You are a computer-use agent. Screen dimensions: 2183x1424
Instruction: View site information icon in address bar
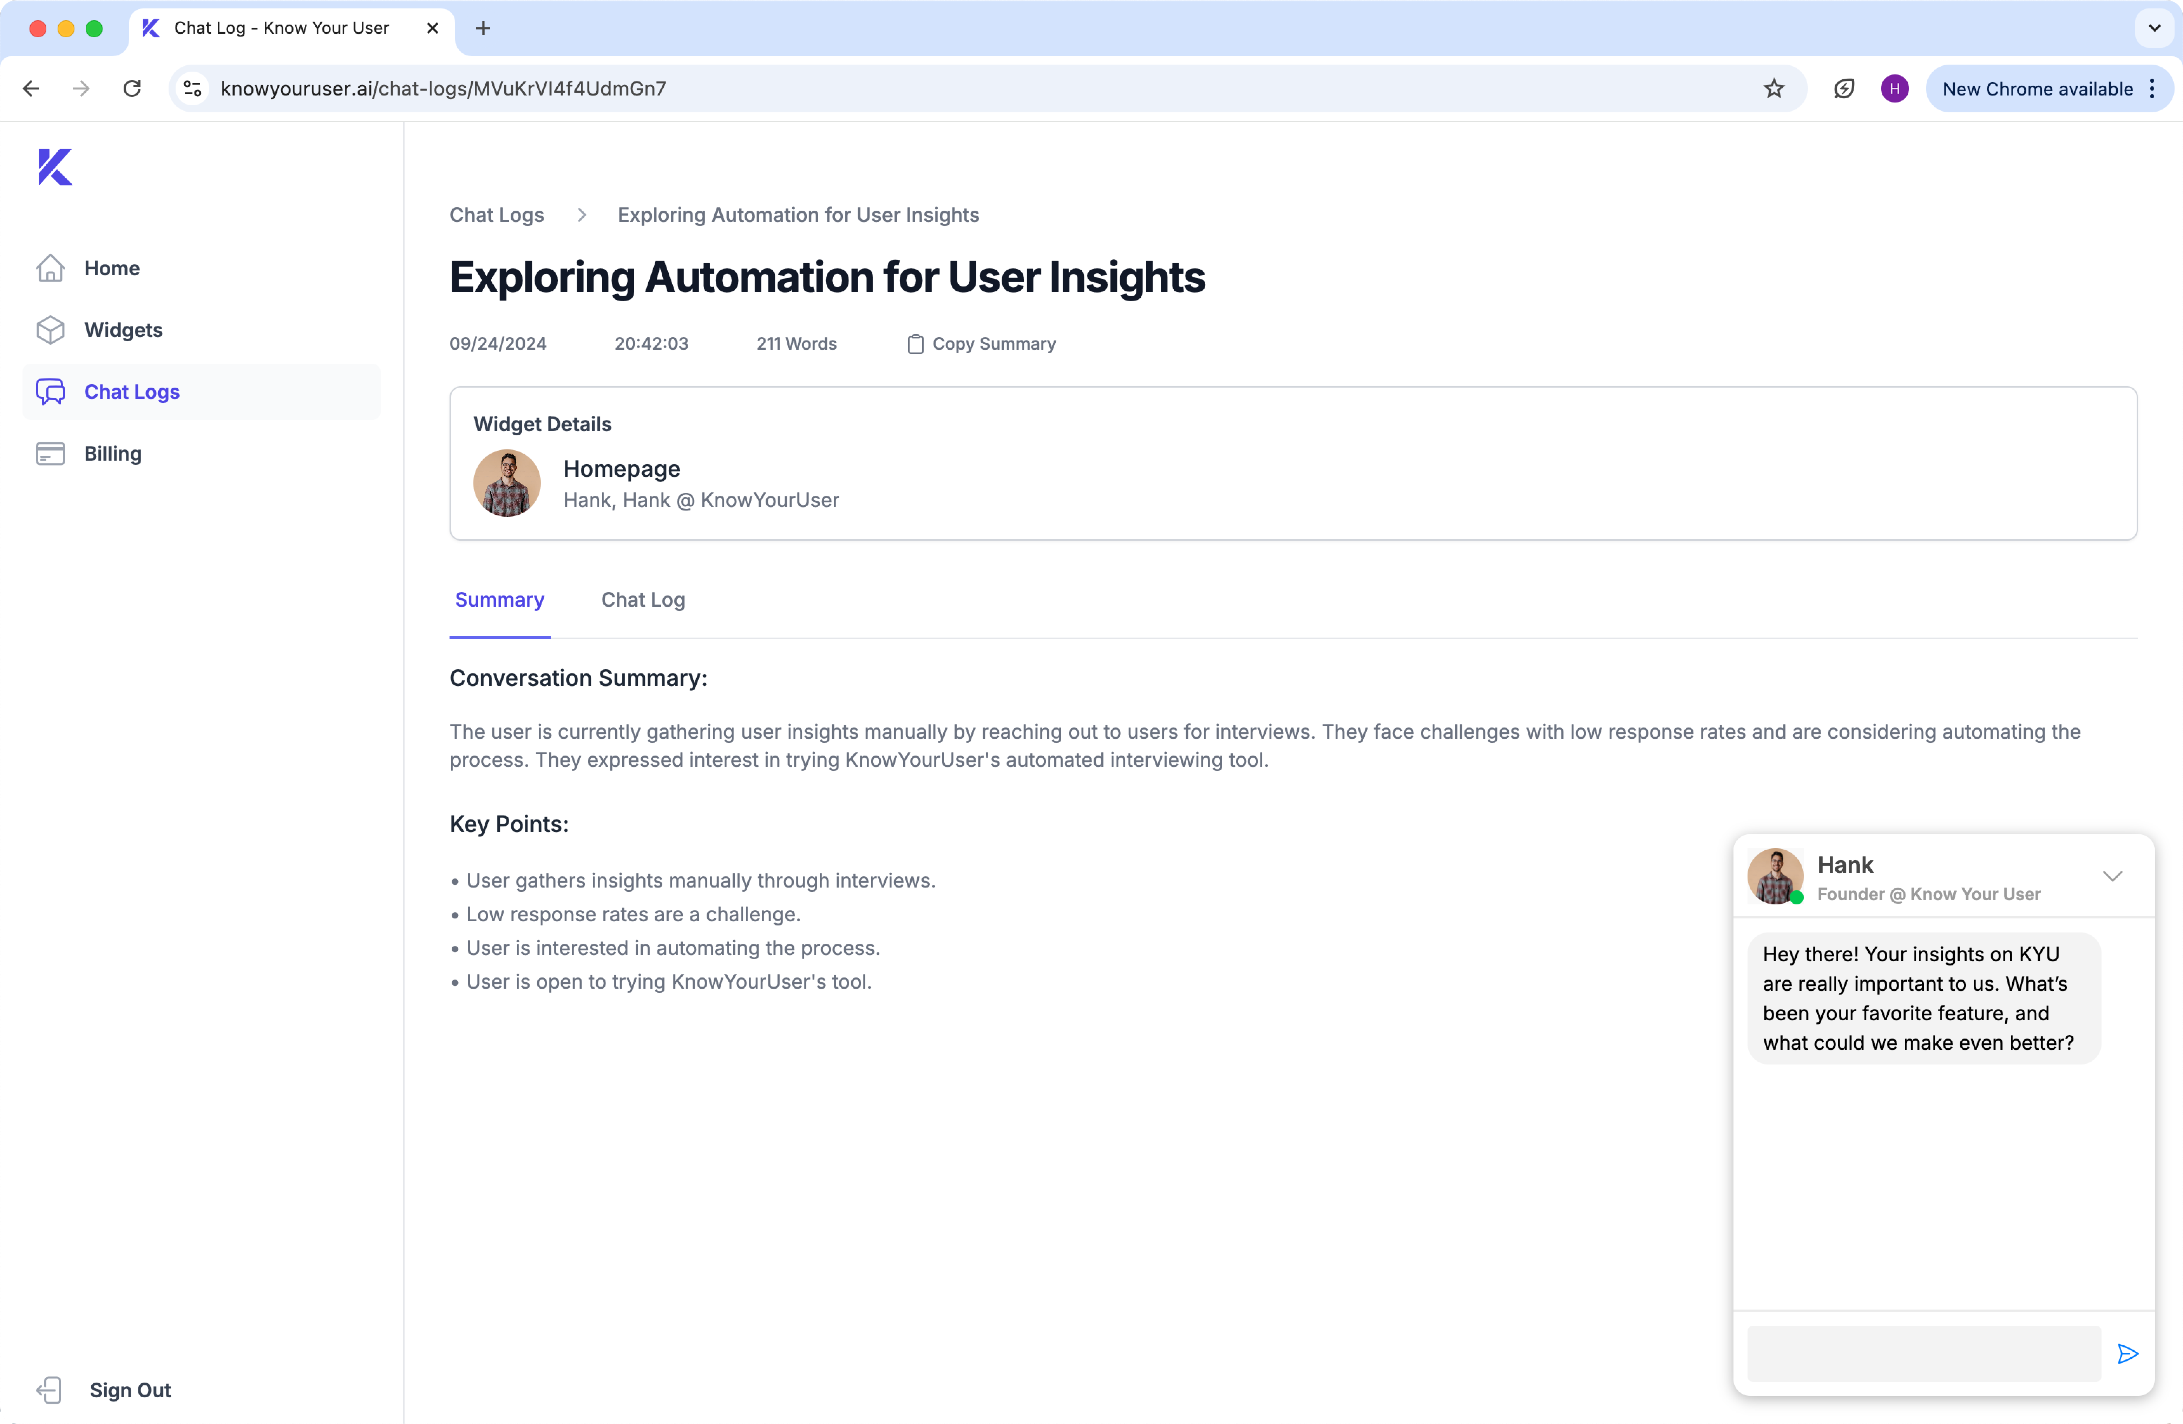tap(192, 88)
